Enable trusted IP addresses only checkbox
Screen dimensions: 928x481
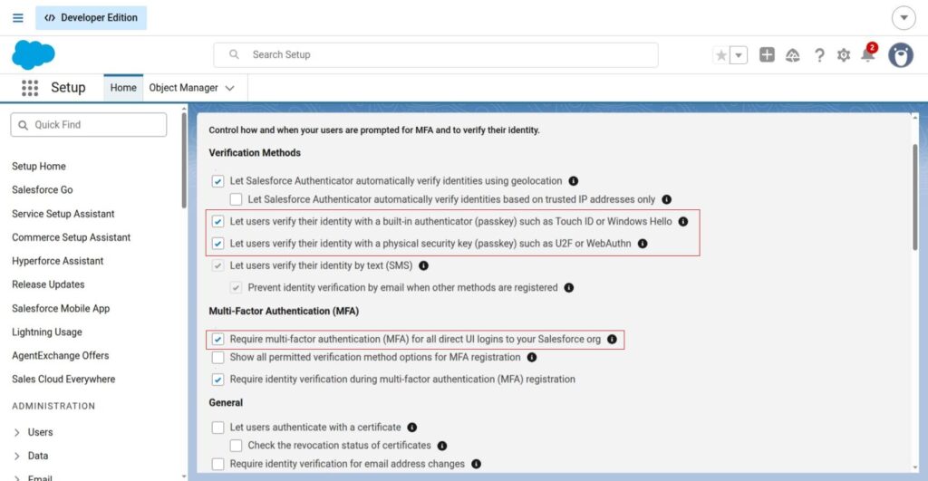(237, 199)
